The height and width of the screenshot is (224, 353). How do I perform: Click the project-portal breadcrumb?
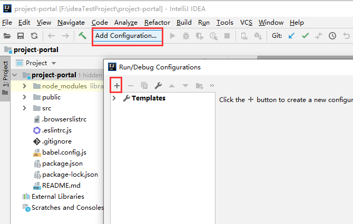click(x=31, y=49)
